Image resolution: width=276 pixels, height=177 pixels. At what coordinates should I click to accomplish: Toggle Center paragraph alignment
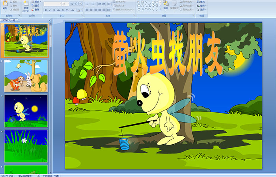(91, 10)
